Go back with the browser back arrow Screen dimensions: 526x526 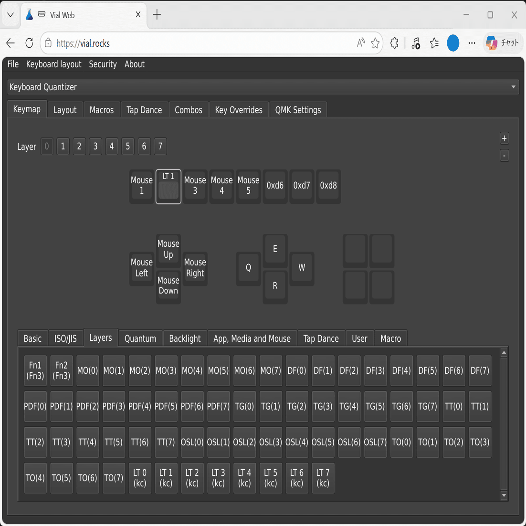coord(11,43)
